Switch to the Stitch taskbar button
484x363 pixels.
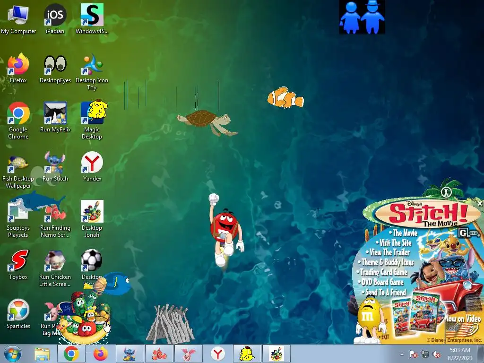tap(130, 354)
